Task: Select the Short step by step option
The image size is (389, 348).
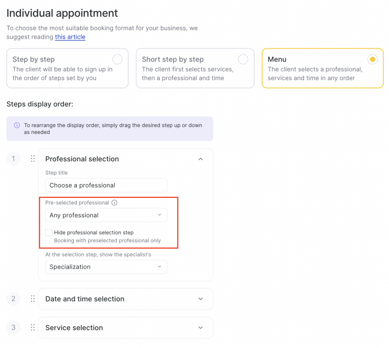Action: pyautogui.click(x=243, y=59)
